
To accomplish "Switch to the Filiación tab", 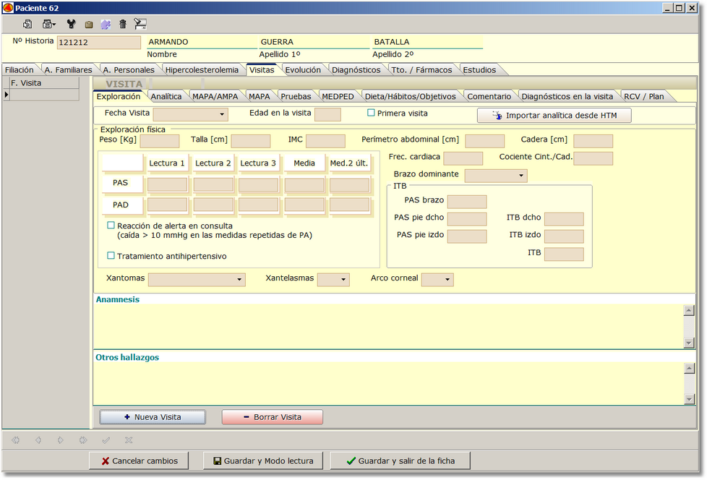I will point(20,70).
